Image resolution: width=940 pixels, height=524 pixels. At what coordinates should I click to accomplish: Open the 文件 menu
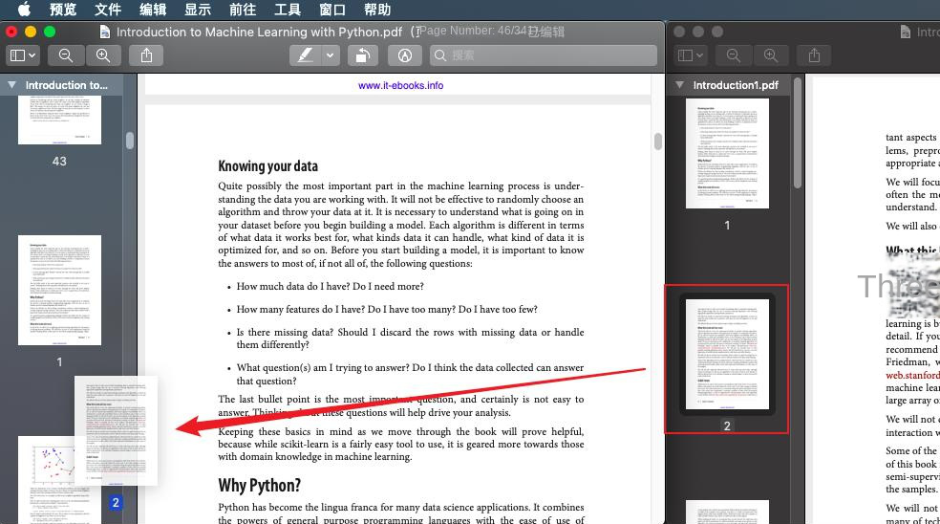(108, 10)
